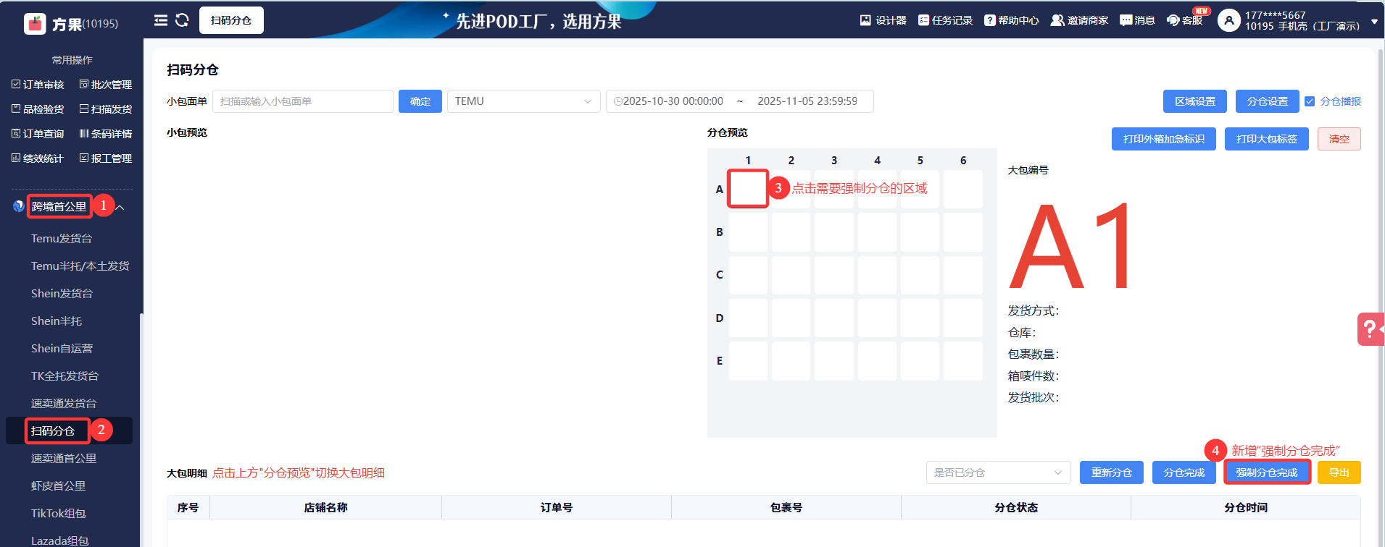Open Shein自运营 in the sidebar
1385x547 pixels.
tap(62, 349)
